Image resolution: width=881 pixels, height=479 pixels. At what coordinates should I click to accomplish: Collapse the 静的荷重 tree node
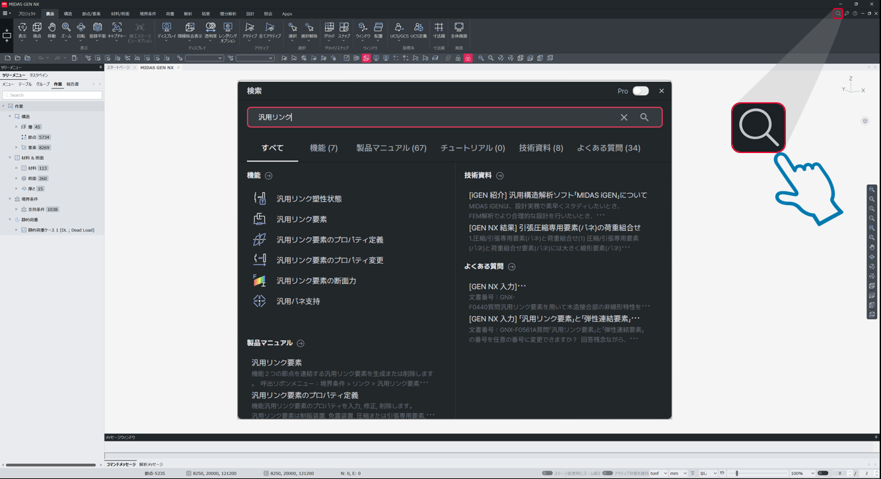10,220
